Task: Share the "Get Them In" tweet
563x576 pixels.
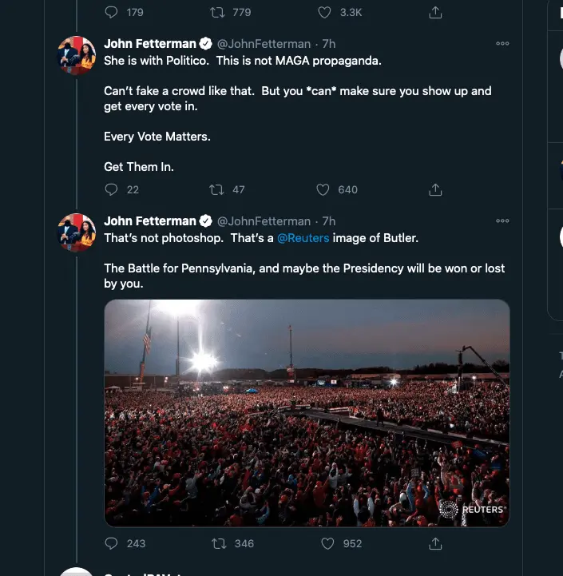Action: [435, 189]
